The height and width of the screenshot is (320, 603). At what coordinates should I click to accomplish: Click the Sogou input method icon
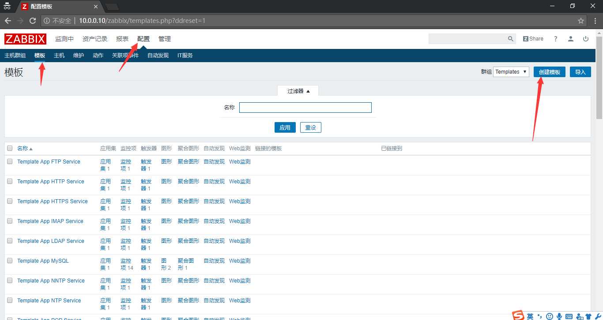(x=518, y=316)
